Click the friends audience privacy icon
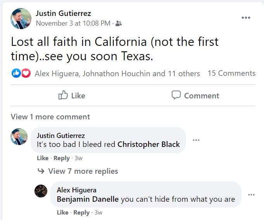 [119, 24]
